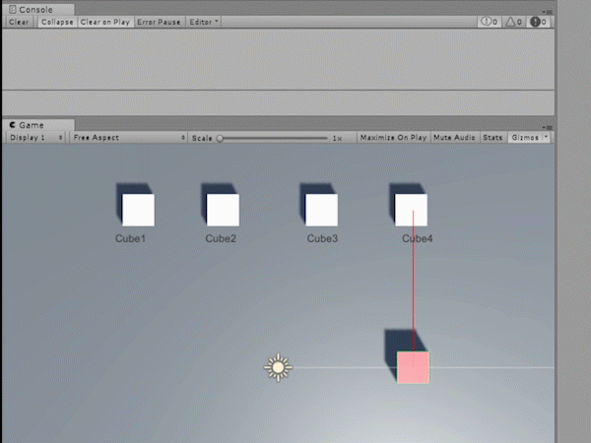
Task: Toggle error messages counter icon
Action: [x=538, y=22]
